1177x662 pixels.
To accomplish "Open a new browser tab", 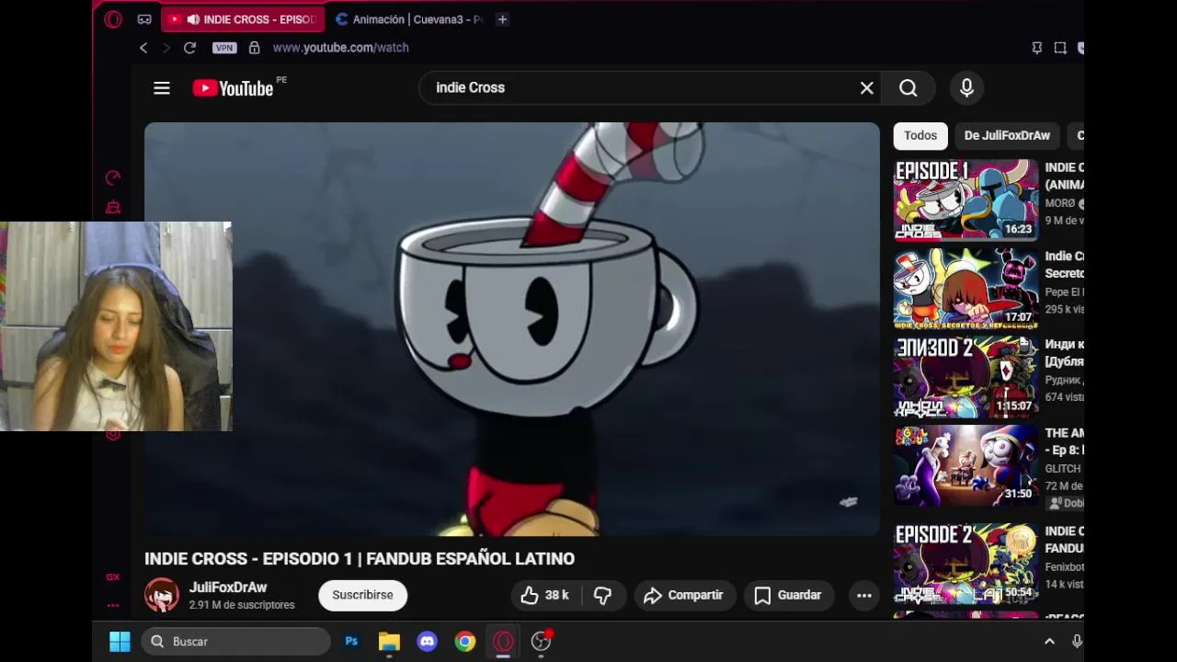I will click(x=502, y=19).
